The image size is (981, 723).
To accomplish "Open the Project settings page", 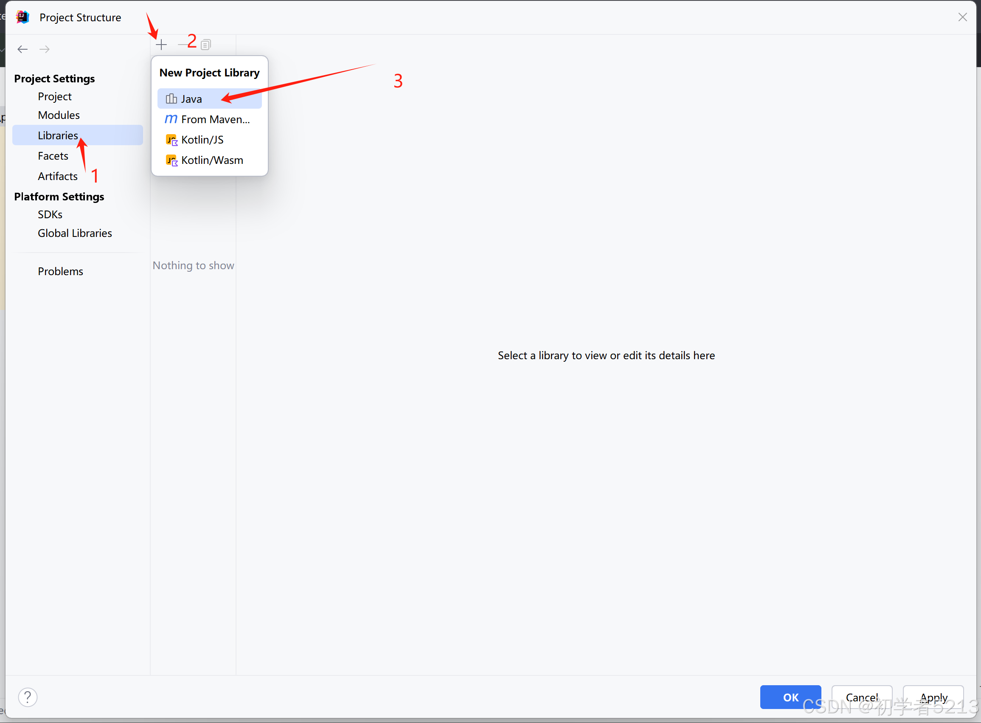I will [55, 96].
